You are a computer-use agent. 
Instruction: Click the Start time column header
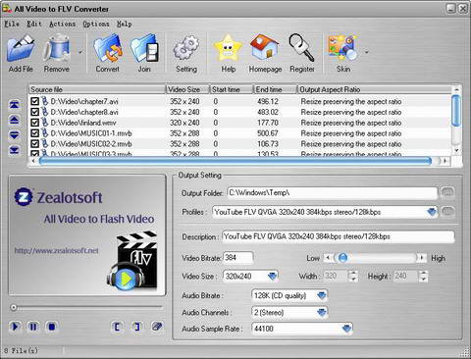pos(231,89)
